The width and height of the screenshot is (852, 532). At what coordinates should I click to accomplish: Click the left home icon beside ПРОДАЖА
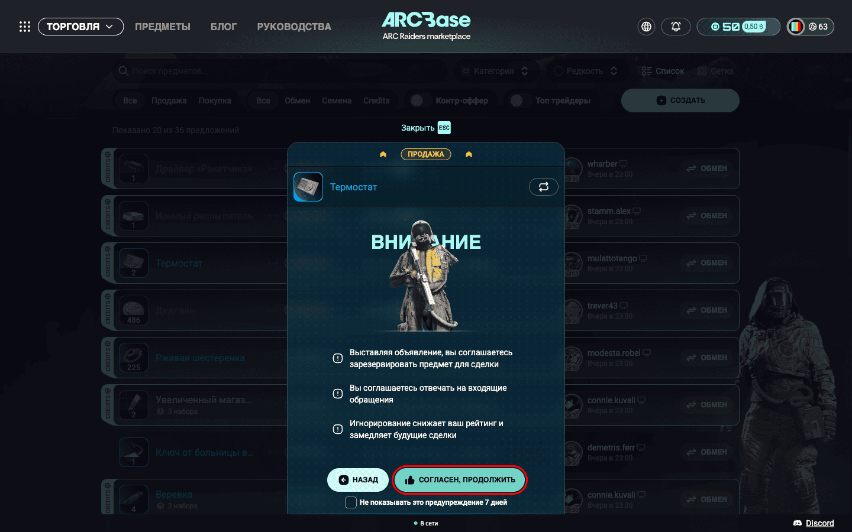383,154
